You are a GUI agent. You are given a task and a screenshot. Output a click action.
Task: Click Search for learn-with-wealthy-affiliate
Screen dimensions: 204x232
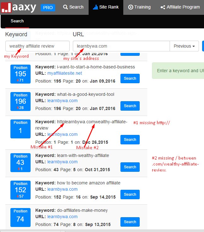(130, 167)
